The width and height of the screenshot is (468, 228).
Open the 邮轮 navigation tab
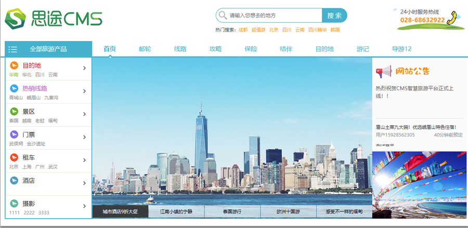(x=145, y=49)
